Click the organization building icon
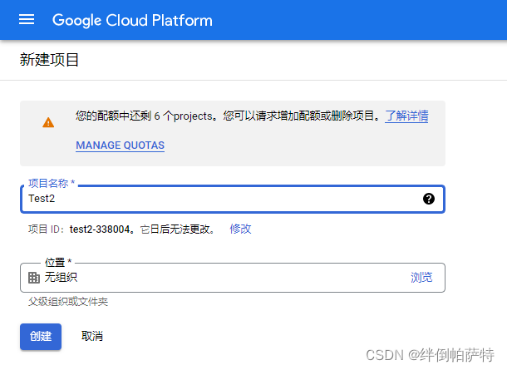 pos(34,278)
